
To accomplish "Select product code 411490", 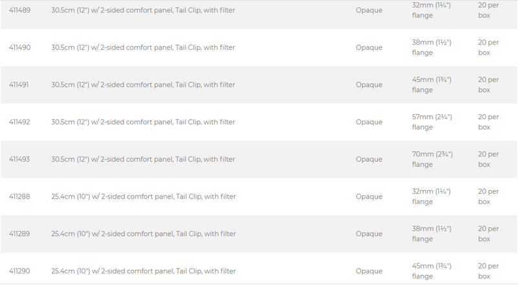I will point(19,47).
